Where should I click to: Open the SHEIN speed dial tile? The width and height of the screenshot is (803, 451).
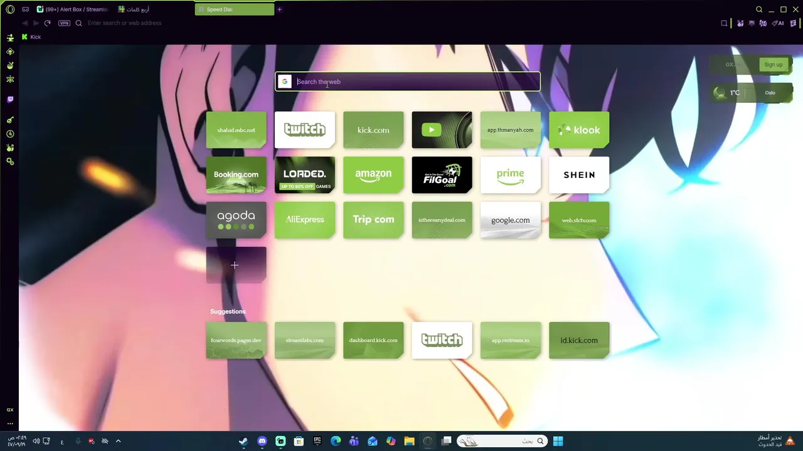(x=579, y=175)
